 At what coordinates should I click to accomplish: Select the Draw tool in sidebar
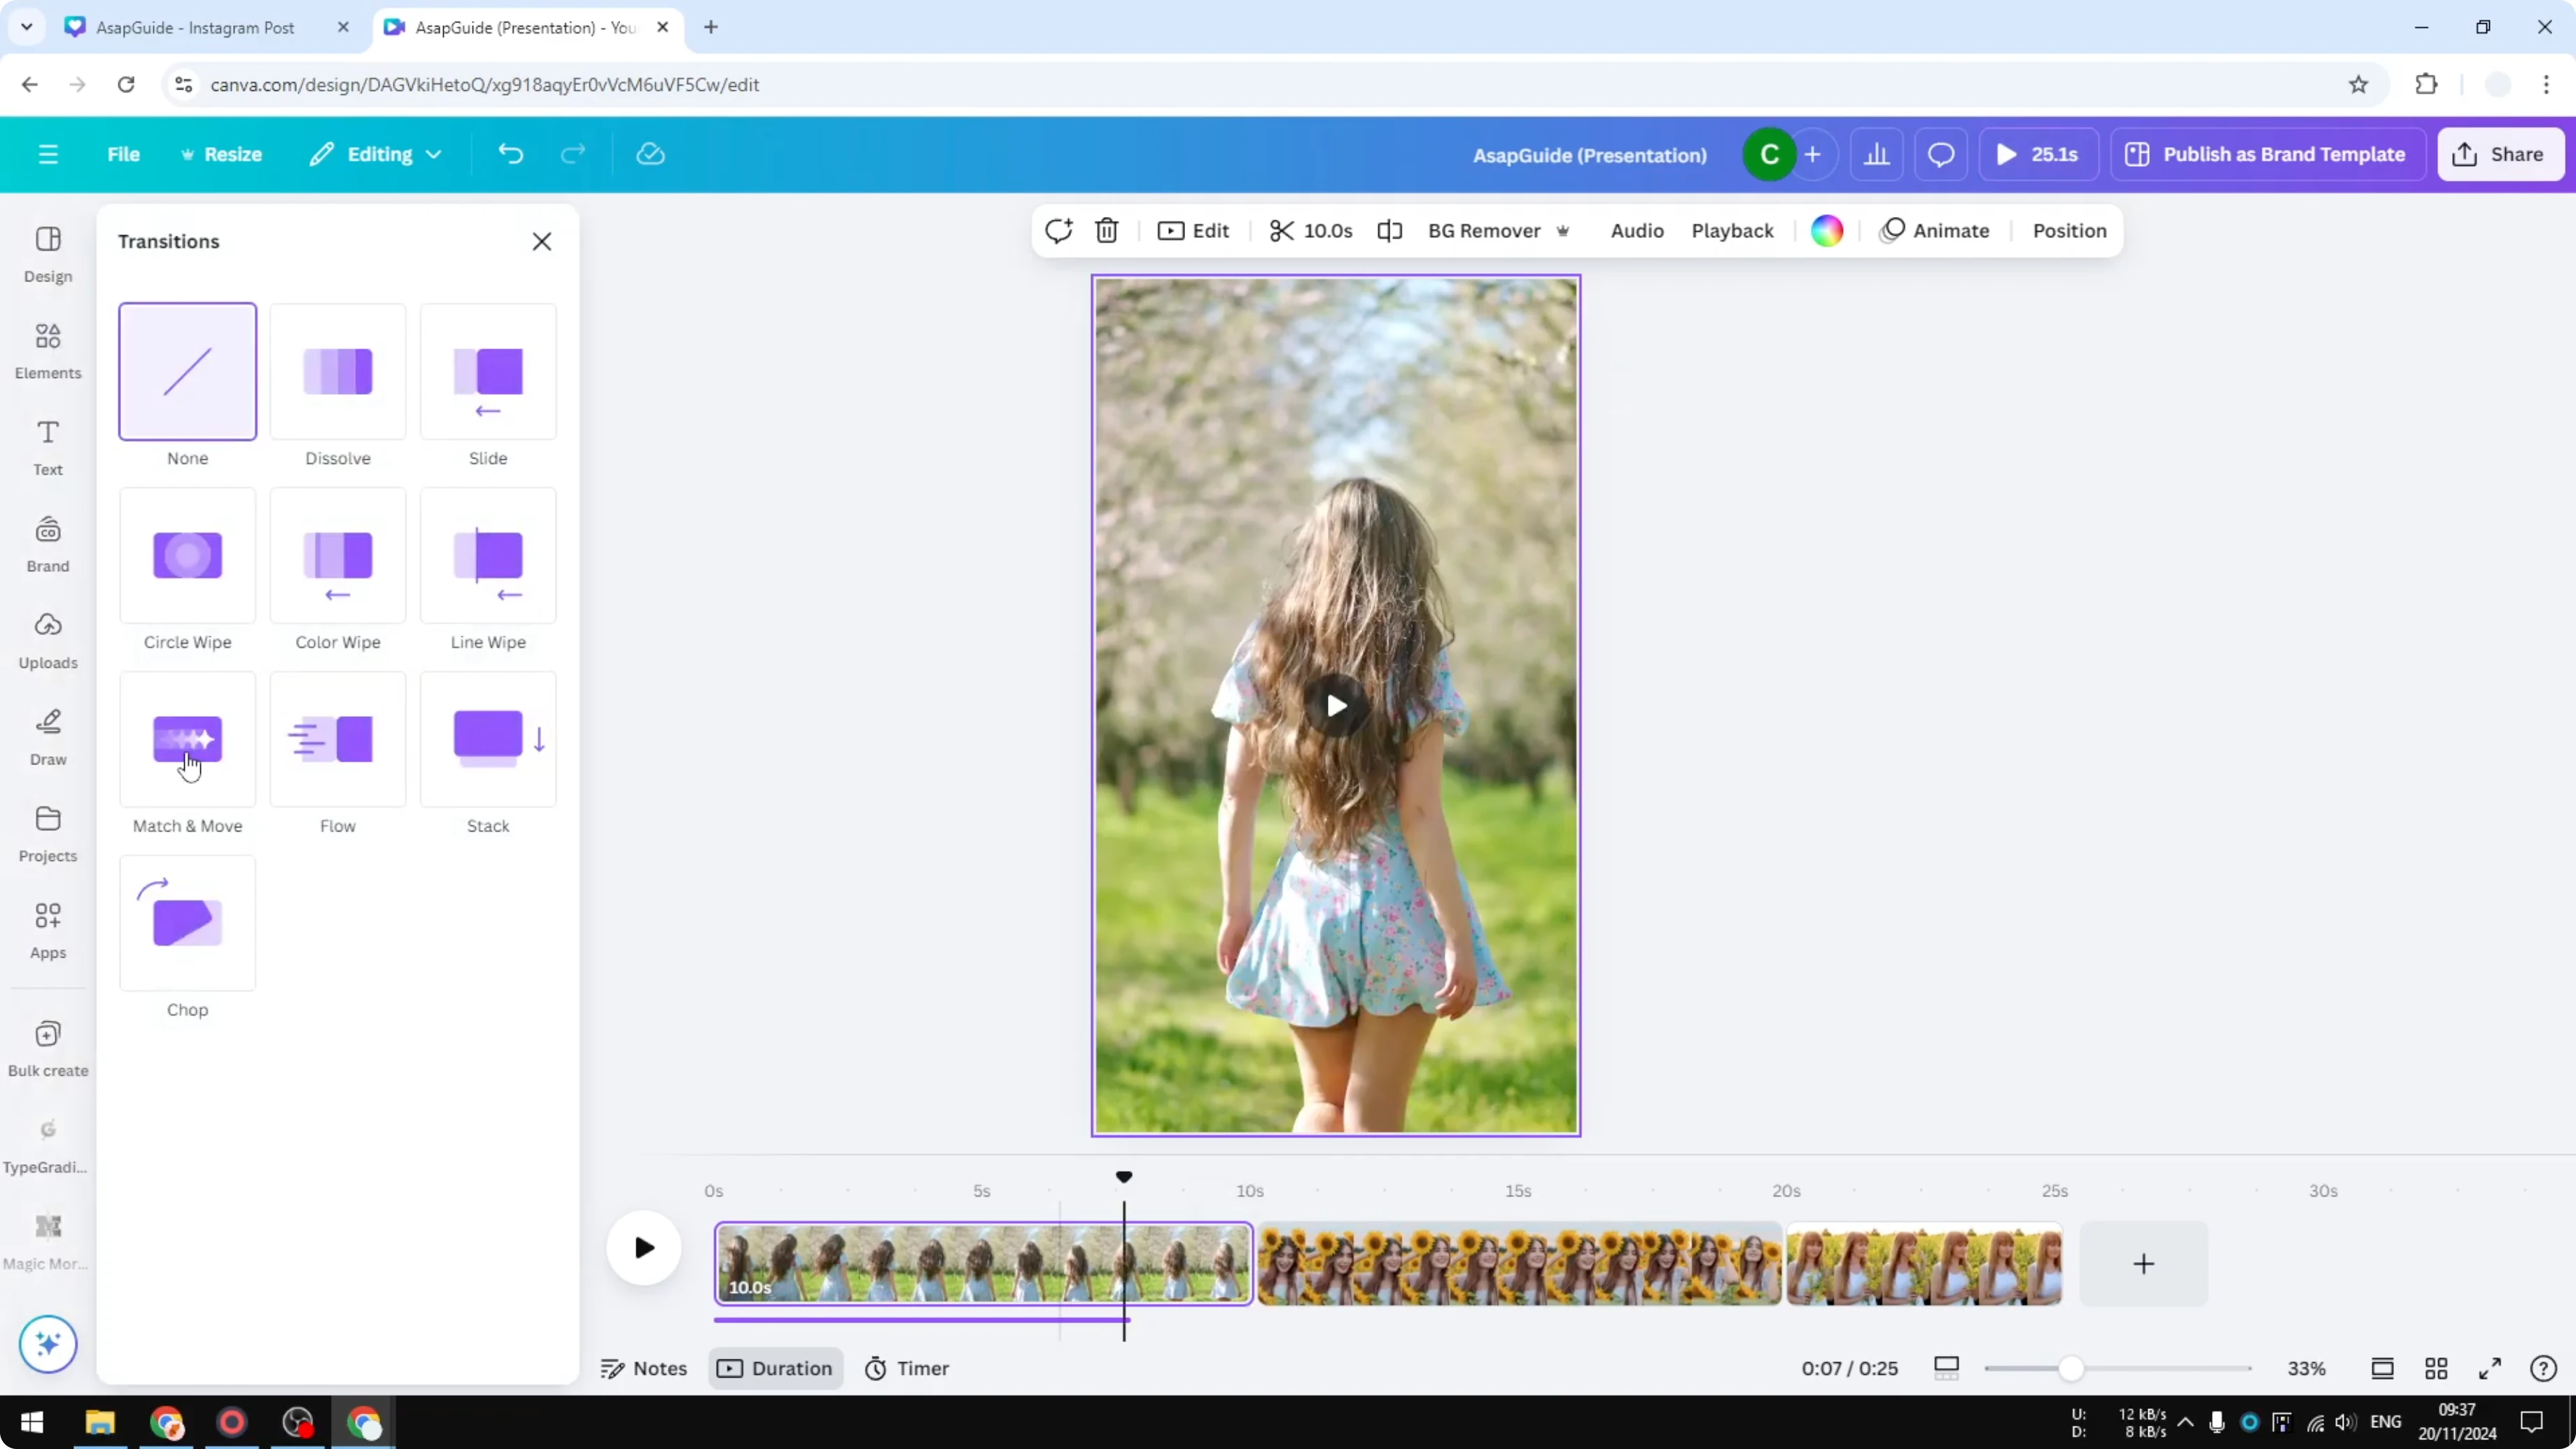click(x=47, y=737)
